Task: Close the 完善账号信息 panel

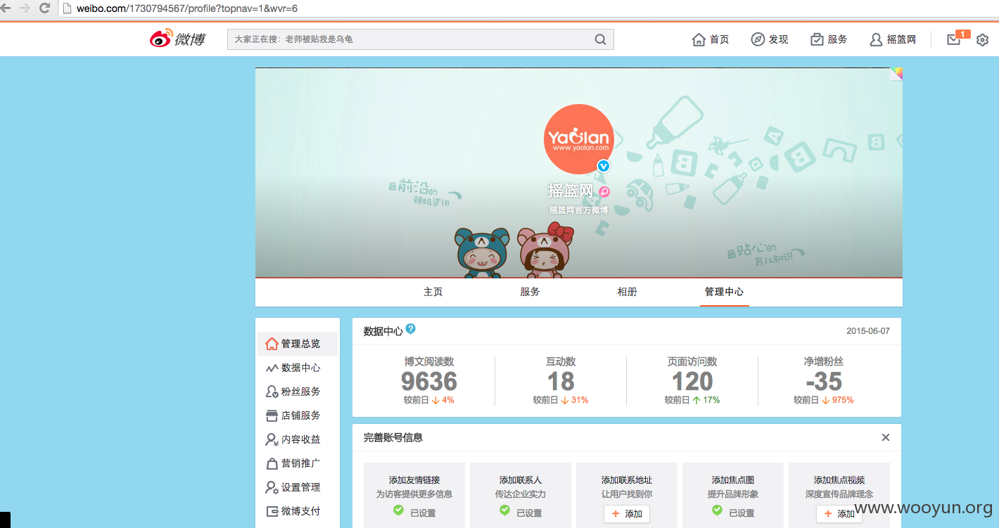Action: coord(886,437)
